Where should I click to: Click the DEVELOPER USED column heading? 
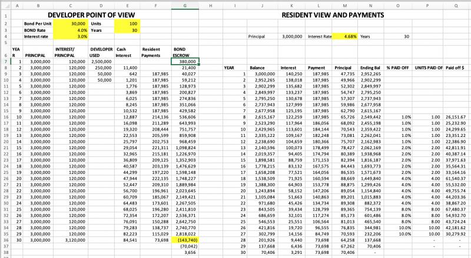tap(101, 52)
